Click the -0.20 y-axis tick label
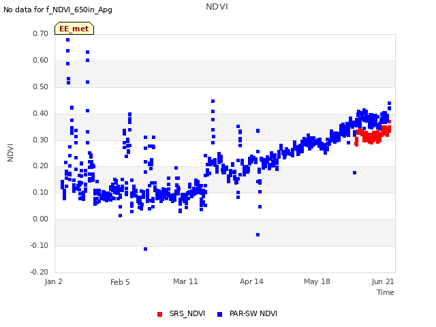The height and width of the screenshot is (327, 436). (x=40, y=272)
